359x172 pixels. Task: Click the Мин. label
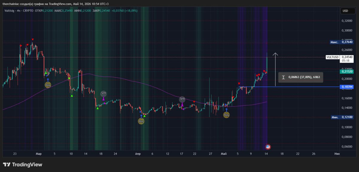point(335,117)
